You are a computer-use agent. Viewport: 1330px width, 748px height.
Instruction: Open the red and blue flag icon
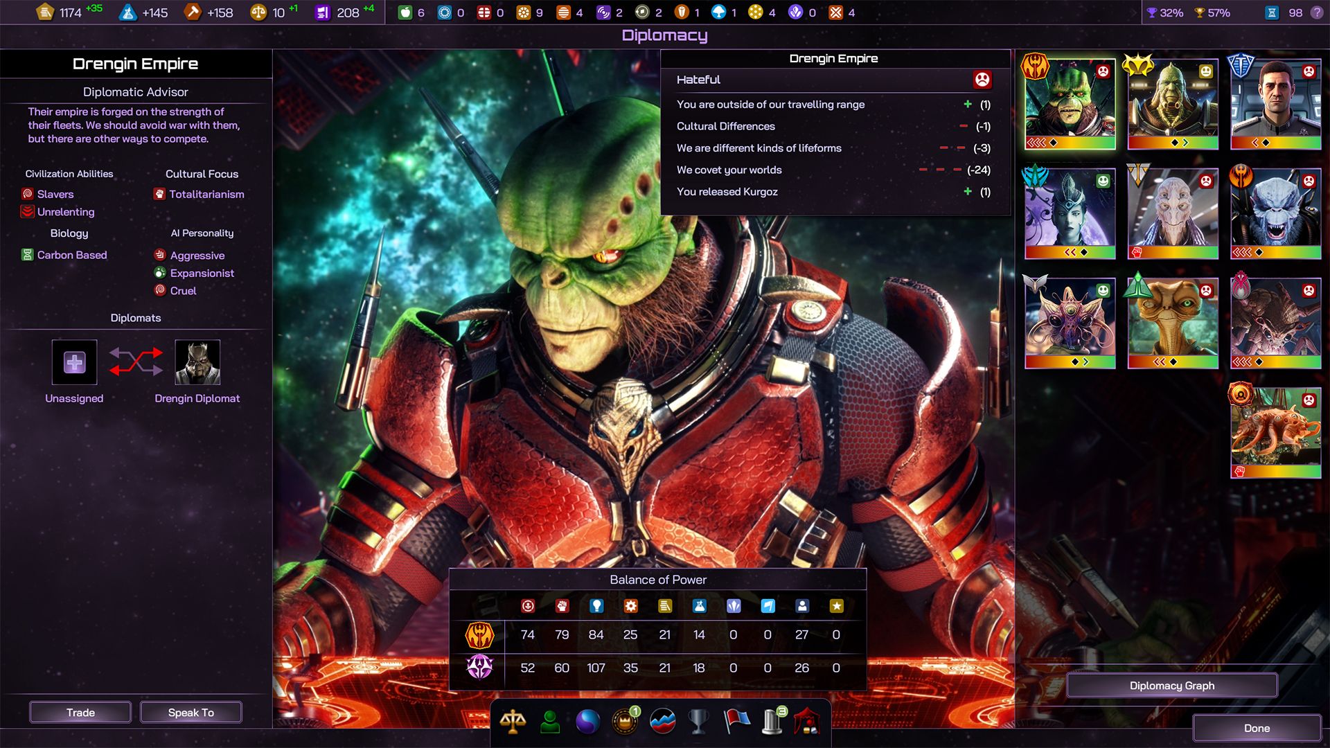tap(736, 722)
